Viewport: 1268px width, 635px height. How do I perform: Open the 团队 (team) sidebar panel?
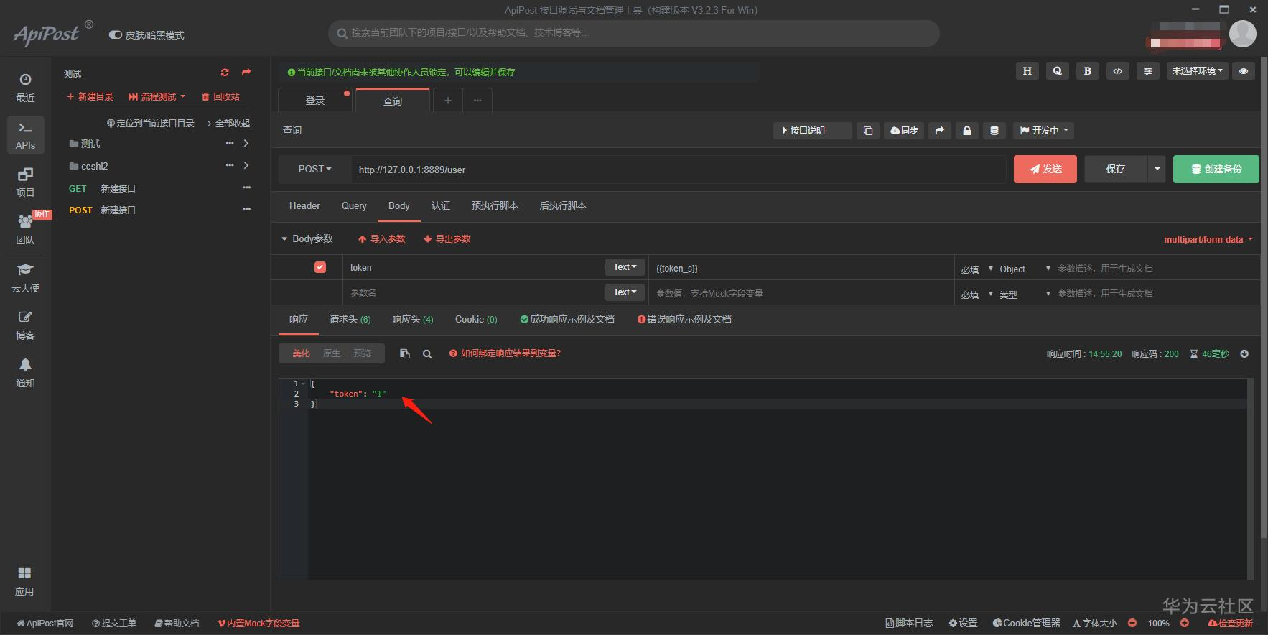(25, 230)
